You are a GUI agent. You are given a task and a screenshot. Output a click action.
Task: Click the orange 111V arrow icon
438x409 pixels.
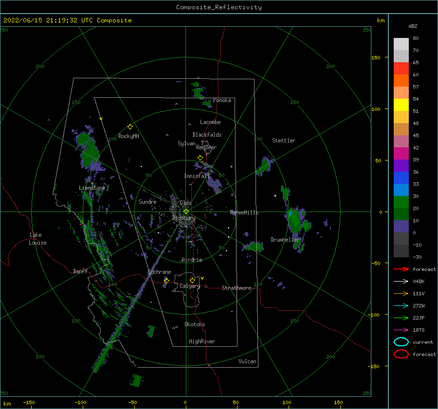point(401,293)
